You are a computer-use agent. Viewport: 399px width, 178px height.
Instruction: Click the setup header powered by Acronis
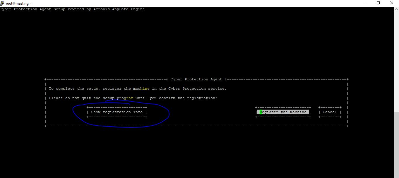click(x=72, y=9)
